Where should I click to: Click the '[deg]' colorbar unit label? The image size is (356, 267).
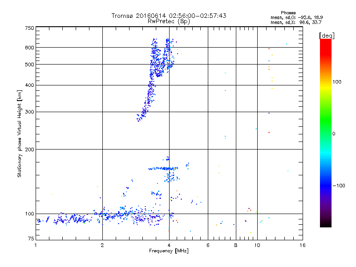pyautogui.click(x=327, y=36)
